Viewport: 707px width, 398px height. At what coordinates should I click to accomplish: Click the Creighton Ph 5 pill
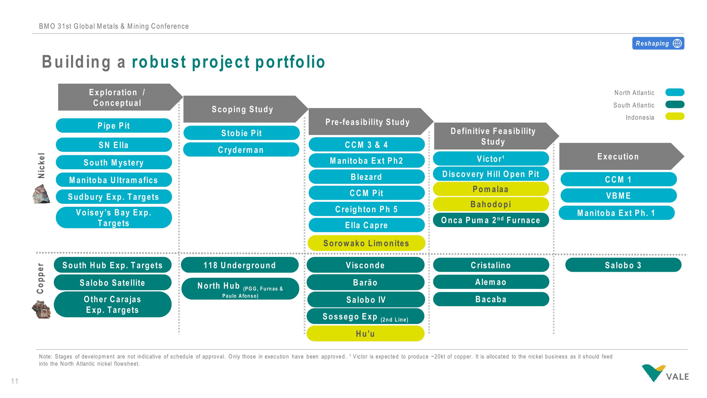pyautogui.click(x=367, y=209)
